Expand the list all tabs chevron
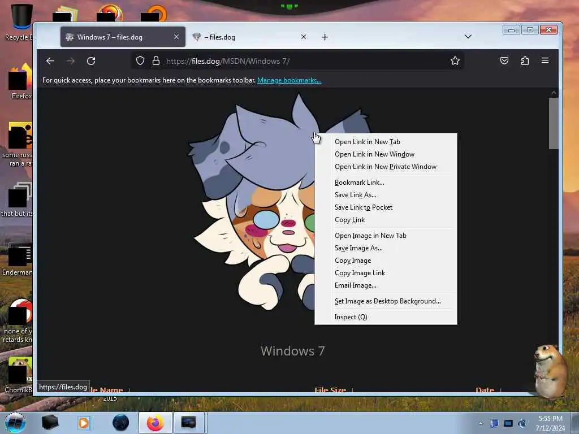 click(x=468, y=37)
